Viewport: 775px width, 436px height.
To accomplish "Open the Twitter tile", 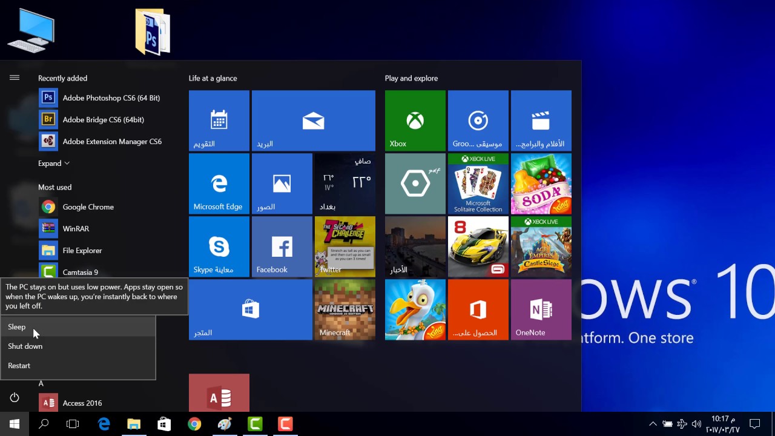I will pos(345,246).
